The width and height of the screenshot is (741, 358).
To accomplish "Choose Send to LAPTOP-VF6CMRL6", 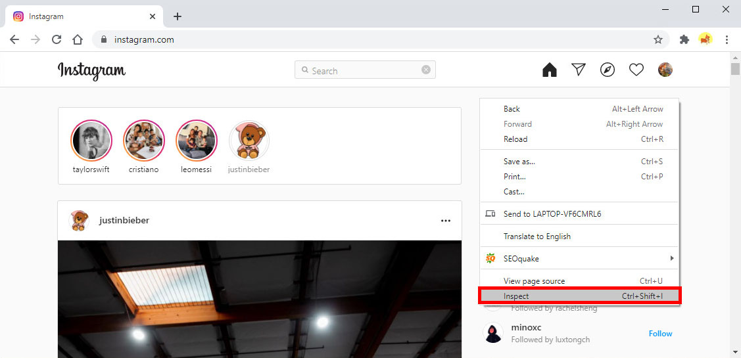I will coord(579,214).
